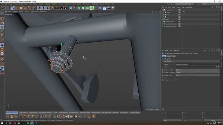
Task: Add a Camera object
Action: [109, 8]
